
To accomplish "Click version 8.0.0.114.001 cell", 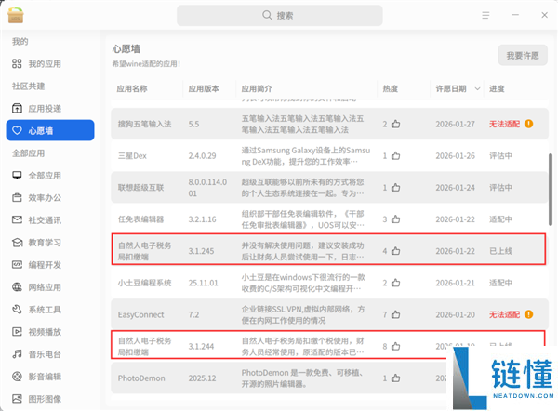I will [x=207, y=188].
